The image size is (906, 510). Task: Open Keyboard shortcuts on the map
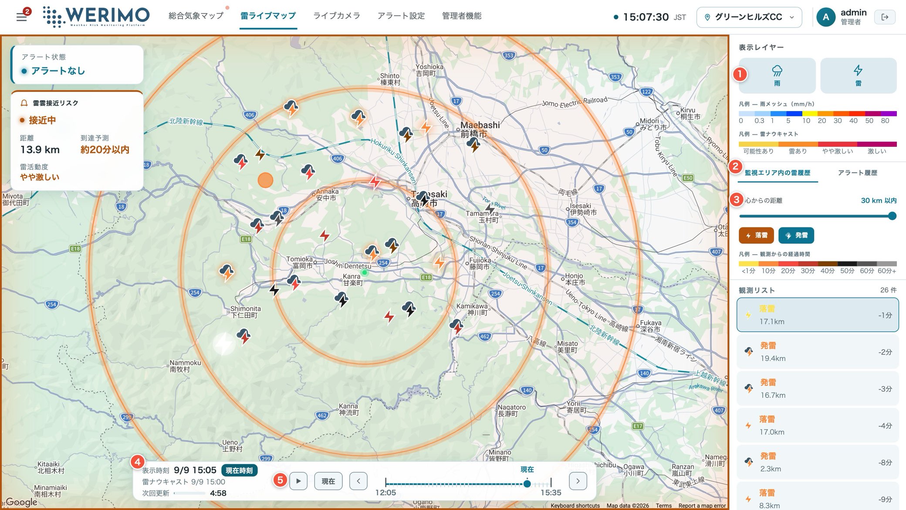click(575, 506)
